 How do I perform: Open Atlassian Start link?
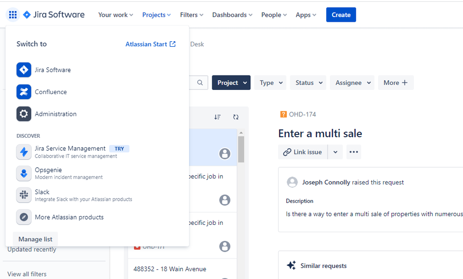tap(150, 44)
